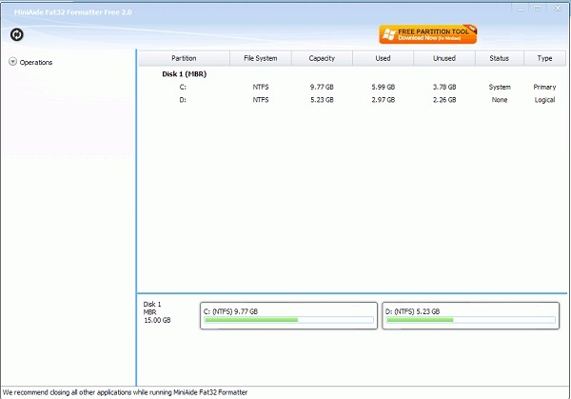Viewport: 571px width, 399px height.
Task: Click the Disk 1 MBR 15.00 GB label
Action: 157,312
